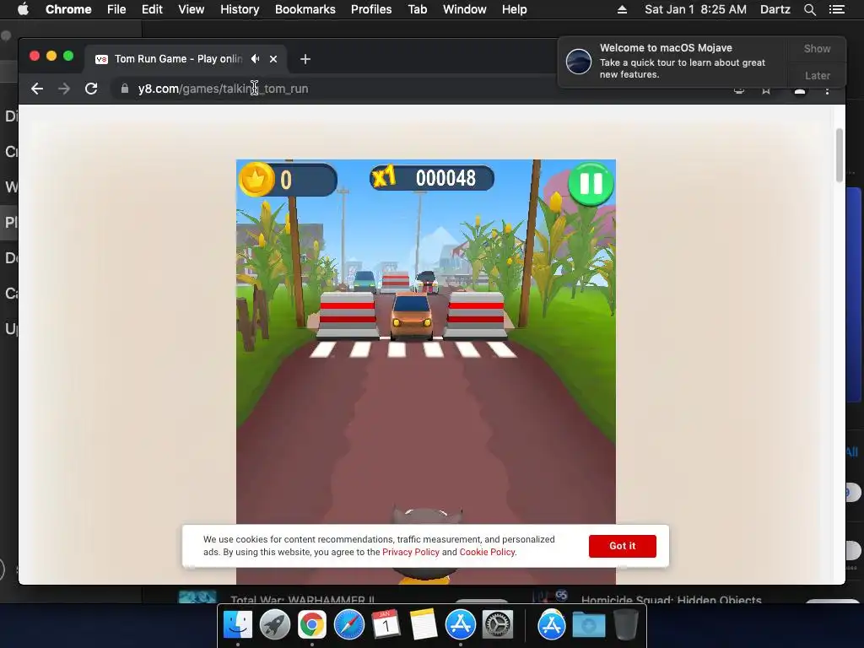The width and height of the screenshot is (864, 648).
Task: Open the Bookmarks menu
Action: 305,9
